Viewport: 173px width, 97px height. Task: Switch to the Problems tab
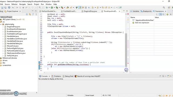(56, 76)
